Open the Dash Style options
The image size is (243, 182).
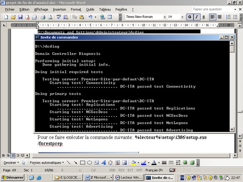pyautogui.click(x=171, y=163)
